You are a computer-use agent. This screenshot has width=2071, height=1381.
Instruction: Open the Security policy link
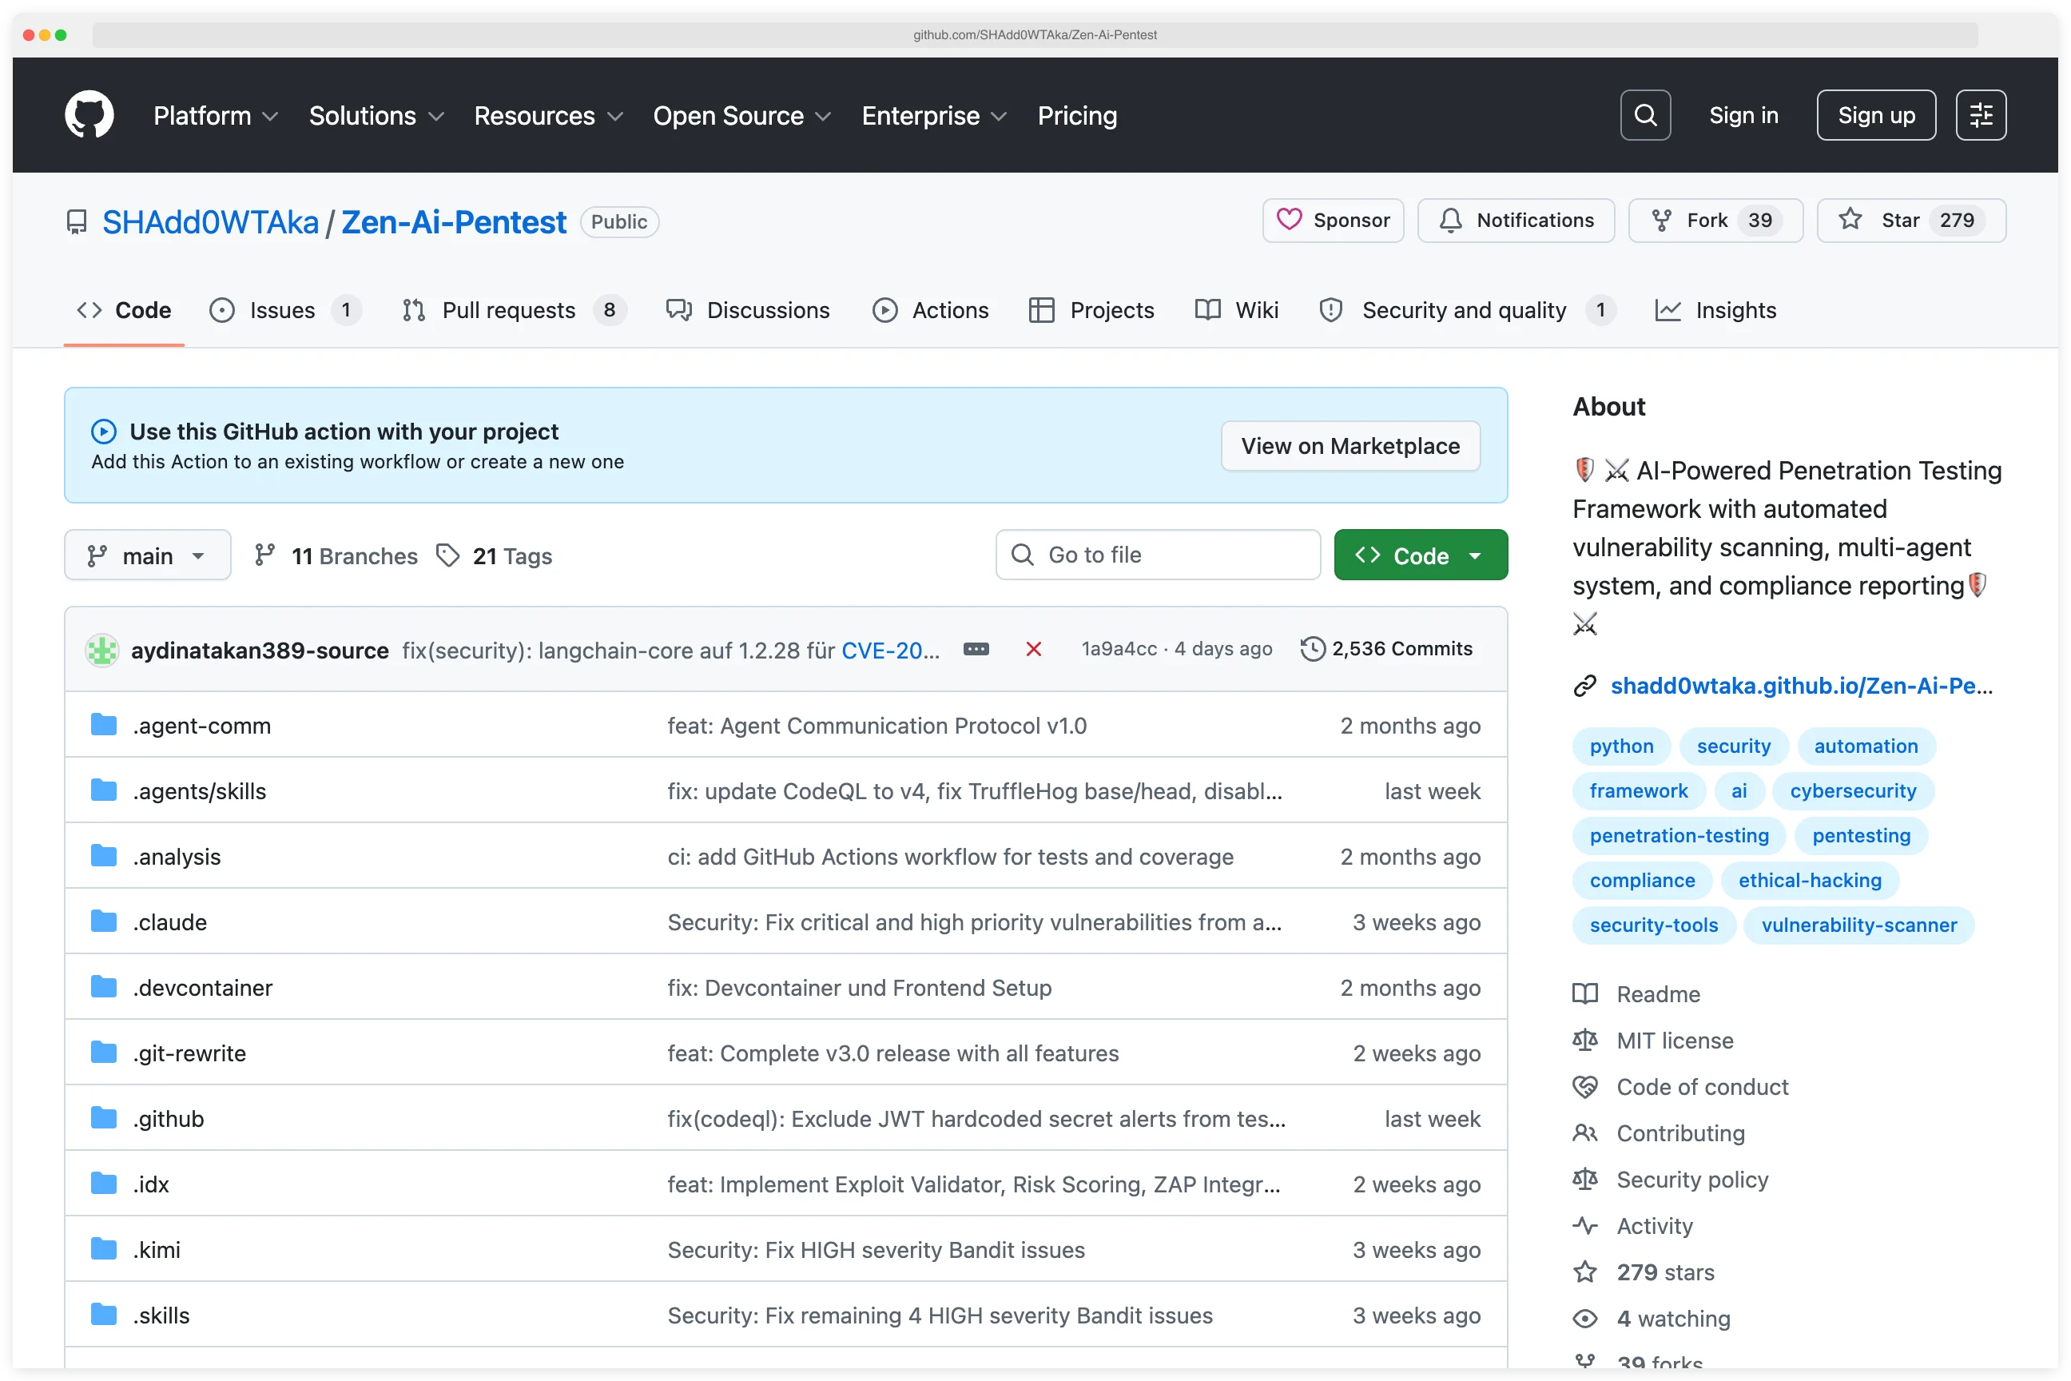coord(1691,1180)
